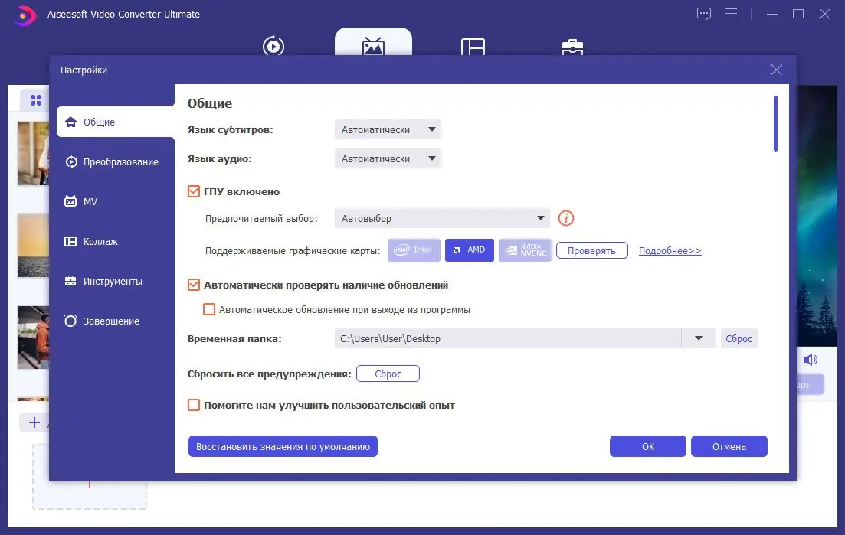Open the Подробнее>> link
The width and height of the screenshot is (845, 535).
pyautogui.click(x=670, y=251)
